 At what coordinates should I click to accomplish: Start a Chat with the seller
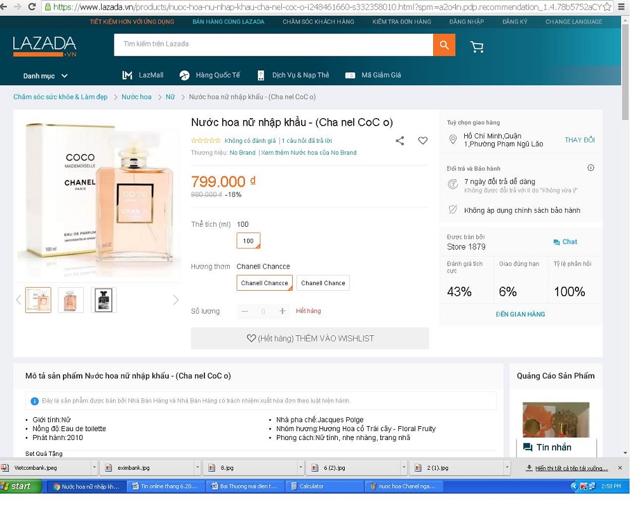[565, 242]
